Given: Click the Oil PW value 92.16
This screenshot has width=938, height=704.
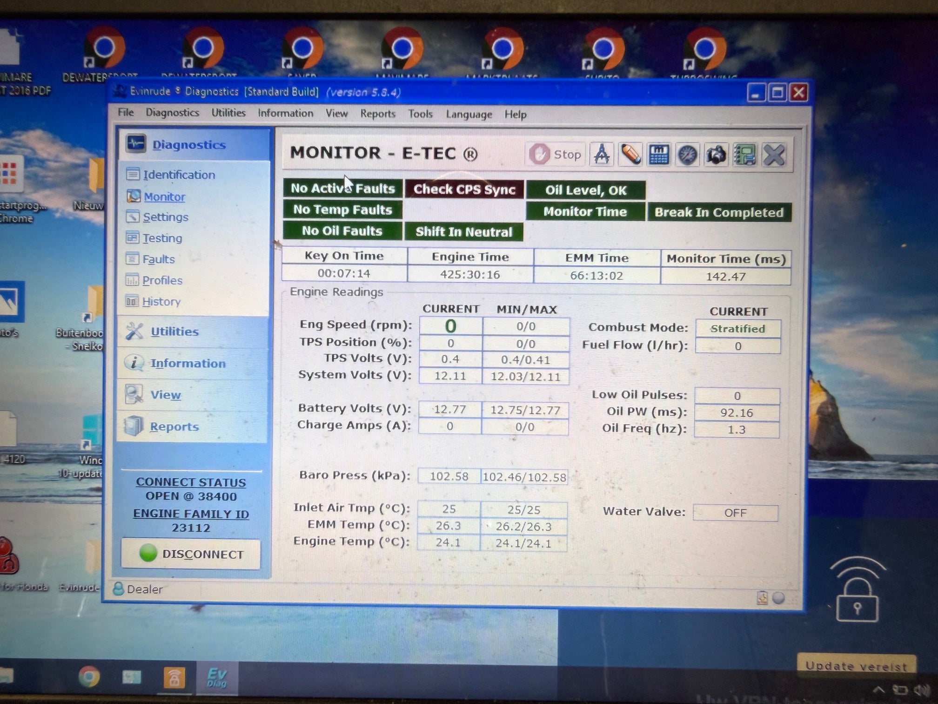Looking at the screenshot, I should (x=737, y=413).
